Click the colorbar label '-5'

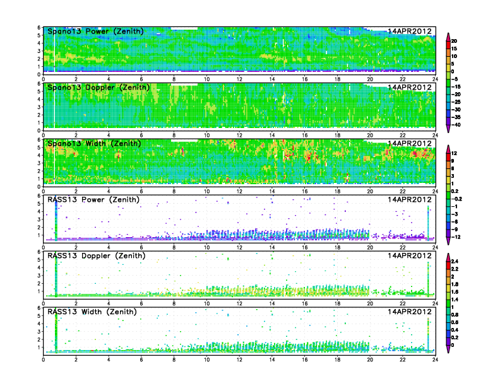point(455,79)
